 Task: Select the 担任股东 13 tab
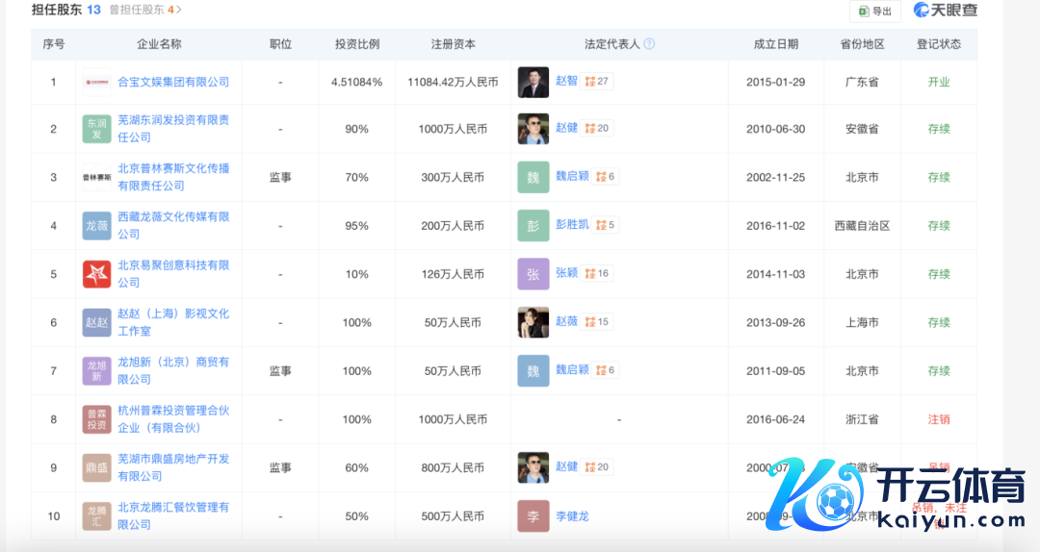65,10
